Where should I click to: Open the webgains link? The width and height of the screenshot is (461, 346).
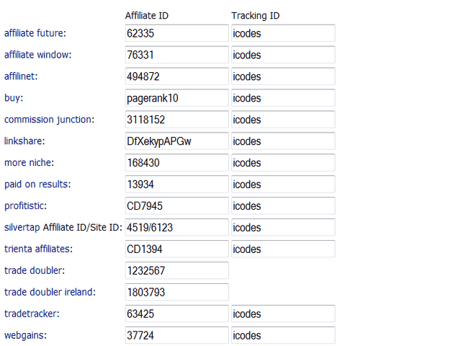(x=25, y=335)
